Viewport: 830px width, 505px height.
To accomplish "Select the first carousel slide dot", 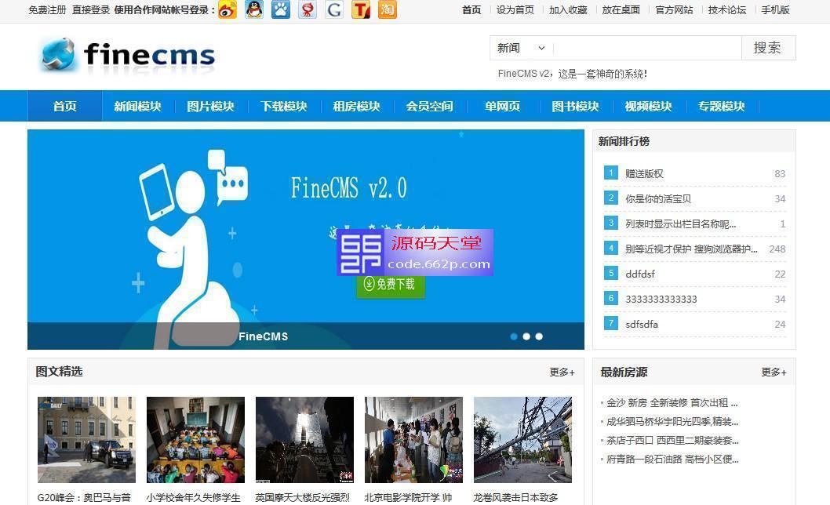I will click(x=514, y=336).
